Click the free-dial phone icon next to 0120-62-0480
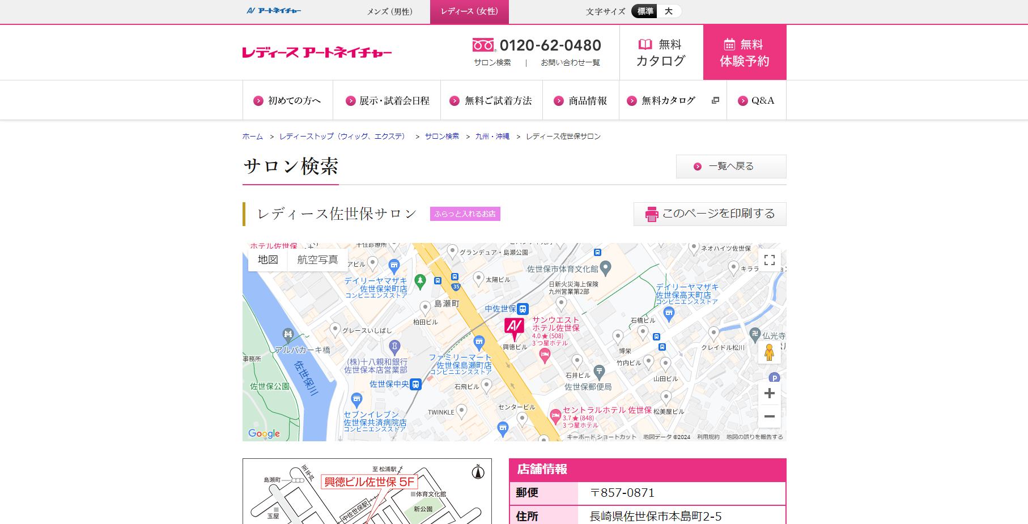Image resolution: width=1028 pixels, height=524 pixels. point(483,45)
